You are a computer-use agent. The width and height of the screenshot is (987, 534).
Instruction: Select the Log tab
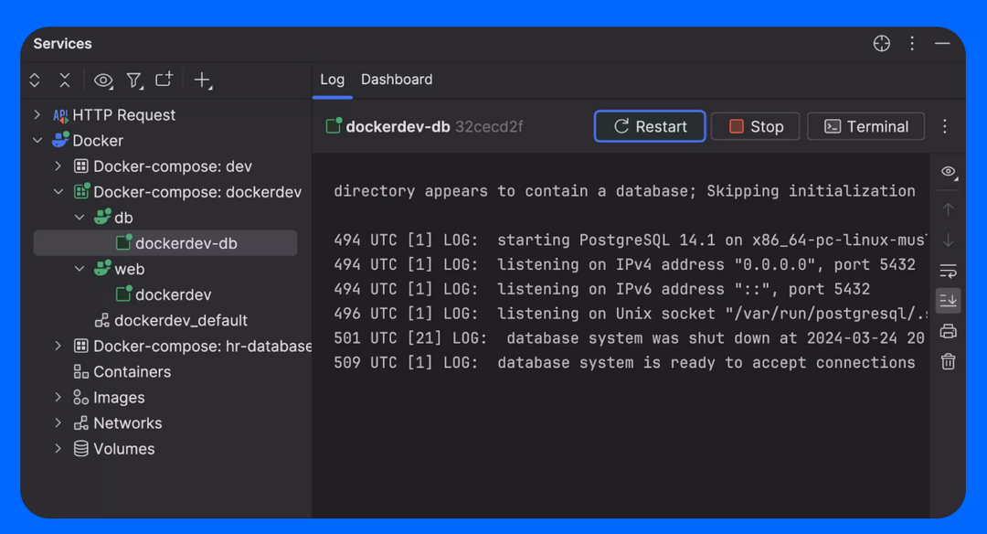tap(332, 80)
